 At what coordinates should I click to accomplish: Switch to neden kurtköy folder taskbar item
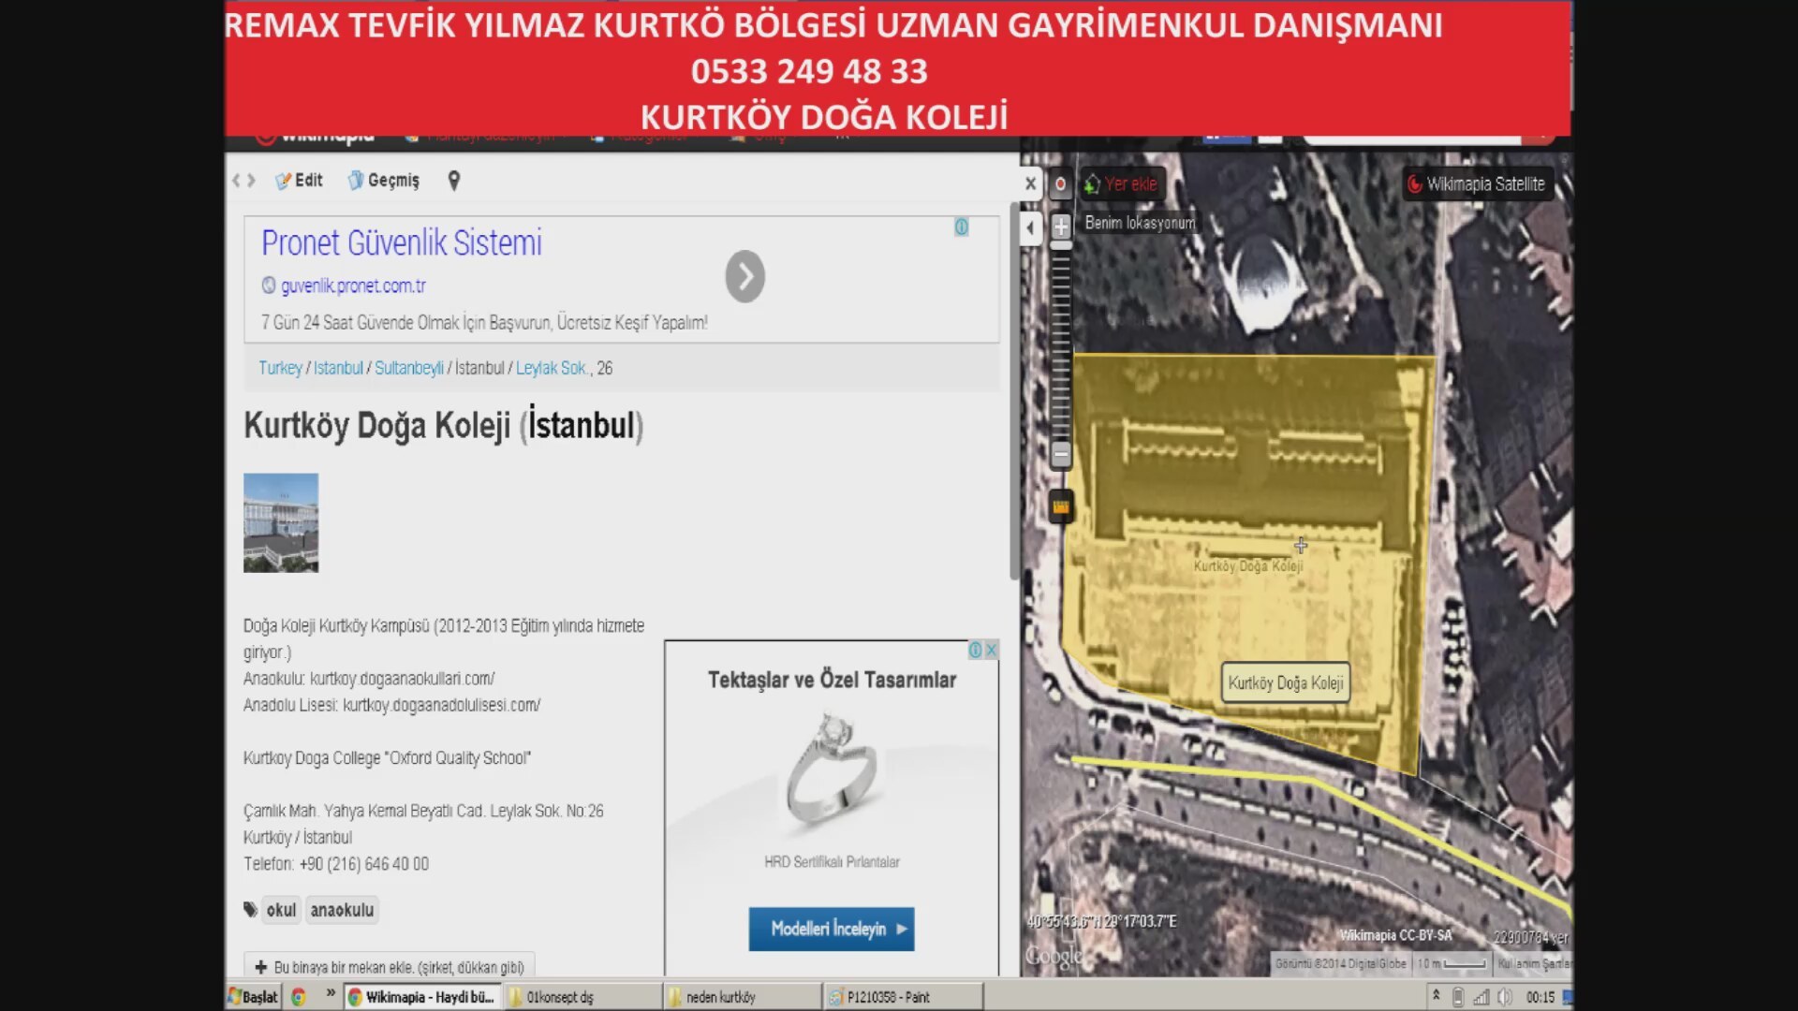tap(743, 997)
